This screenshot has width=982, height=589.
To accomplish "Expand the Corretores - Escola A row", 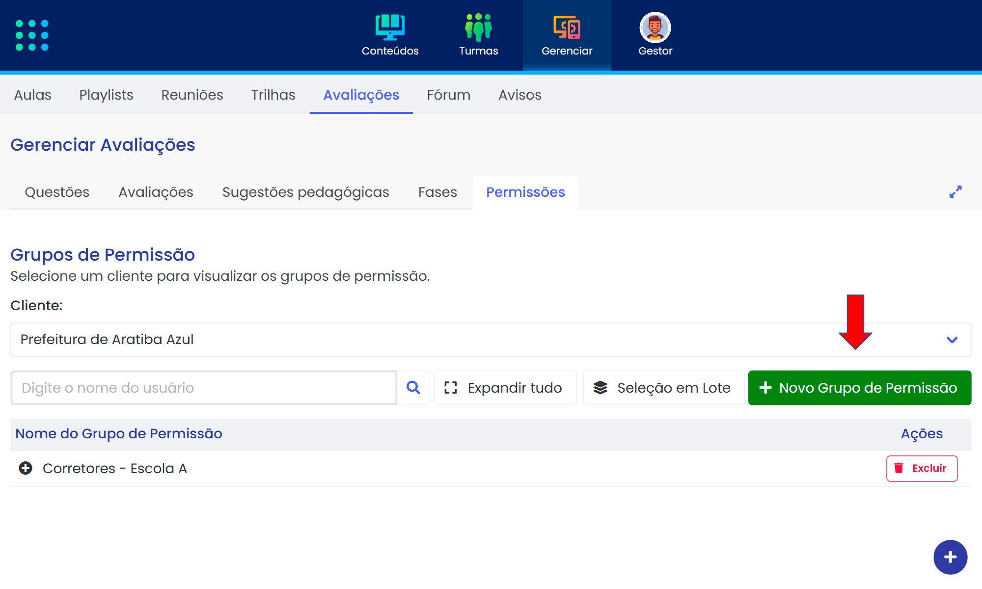I will pyautogui.click(x=26, y=468).
